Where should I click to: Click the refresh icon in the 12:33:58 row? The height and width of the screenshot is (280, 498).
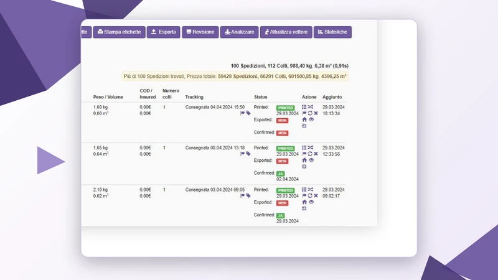click(310, 154)
